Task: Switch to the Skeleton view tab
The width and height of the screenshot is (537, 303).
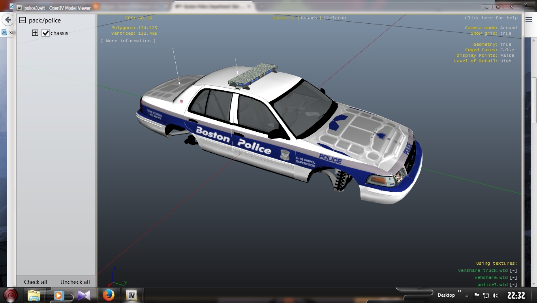Action: click(x=334, y=18)
